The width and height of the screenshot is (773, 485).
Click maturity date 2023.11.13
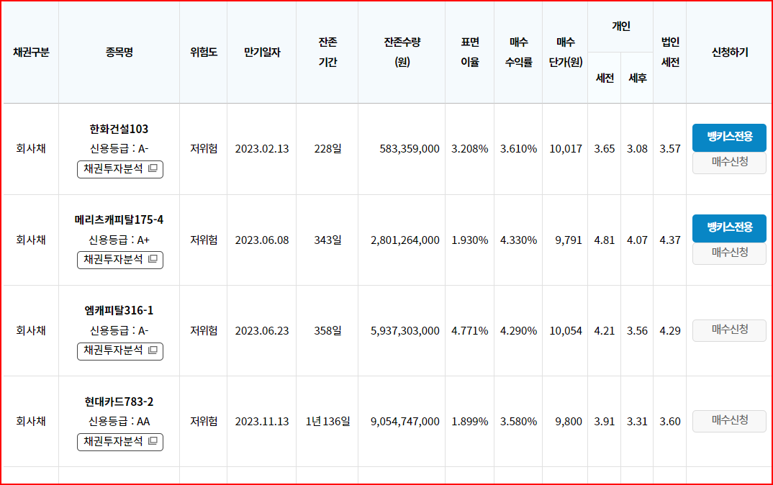(262, 422)
